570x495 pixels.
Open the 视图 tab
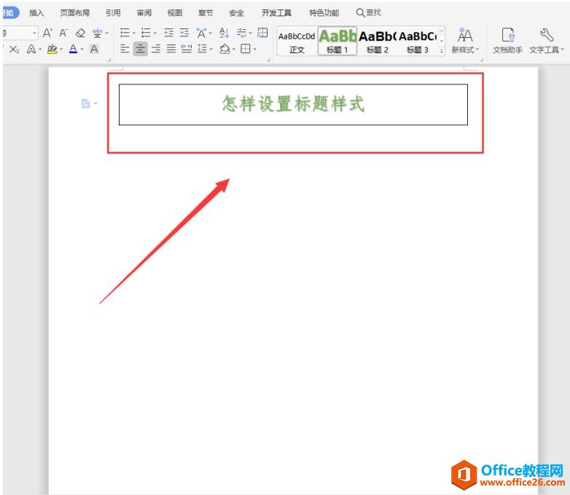point(175,12)
